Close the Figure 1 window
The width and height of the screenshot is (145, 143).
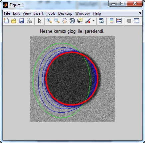(x=135, y=4)
